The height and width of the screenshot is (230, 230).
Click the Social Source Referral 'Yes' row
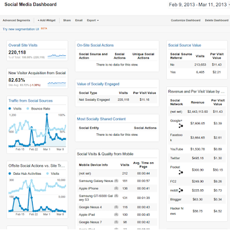pyautogui.click(x=197, y=72)
